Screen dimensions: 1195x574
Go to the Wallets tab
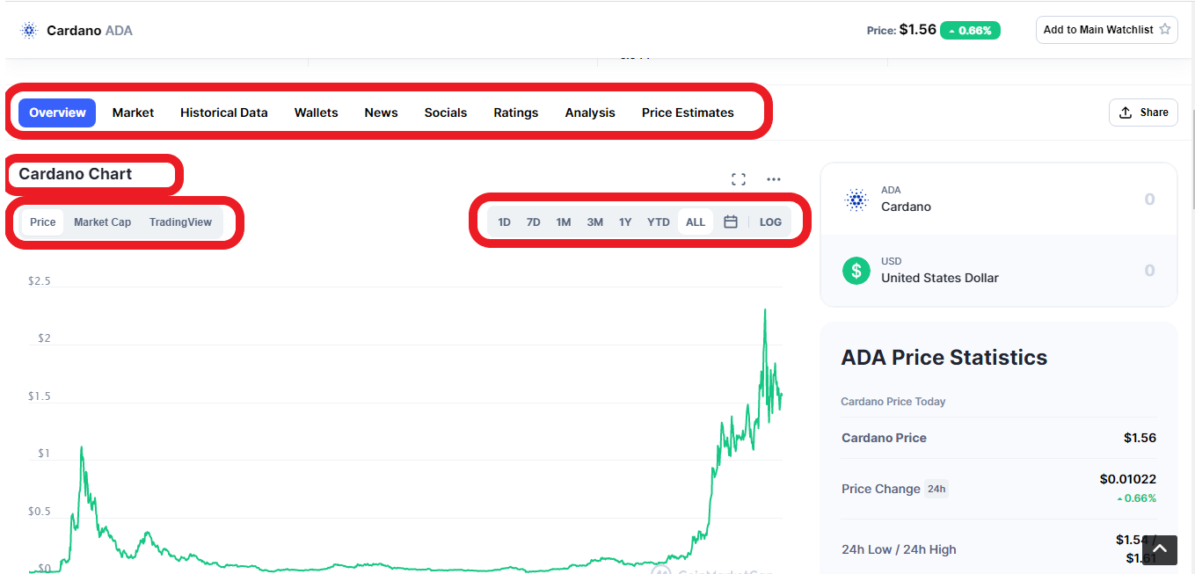pyautogui.click(x=317, y=113)
